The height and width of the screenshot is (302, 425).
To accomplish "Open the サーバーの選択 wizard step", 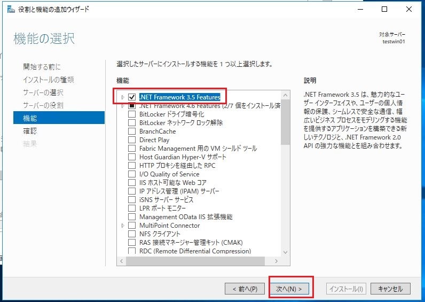I will [43, 92].
